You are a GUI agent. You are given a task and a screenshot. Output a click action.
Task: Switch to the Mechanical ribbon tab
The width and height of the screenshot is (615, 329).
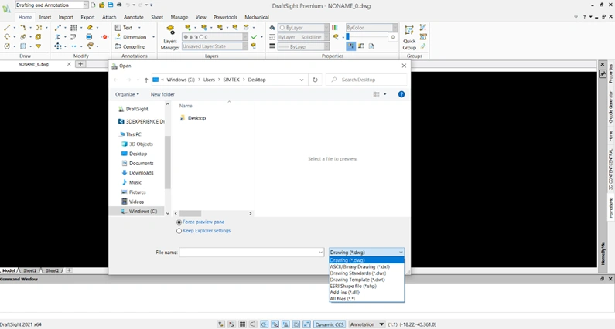257,17
